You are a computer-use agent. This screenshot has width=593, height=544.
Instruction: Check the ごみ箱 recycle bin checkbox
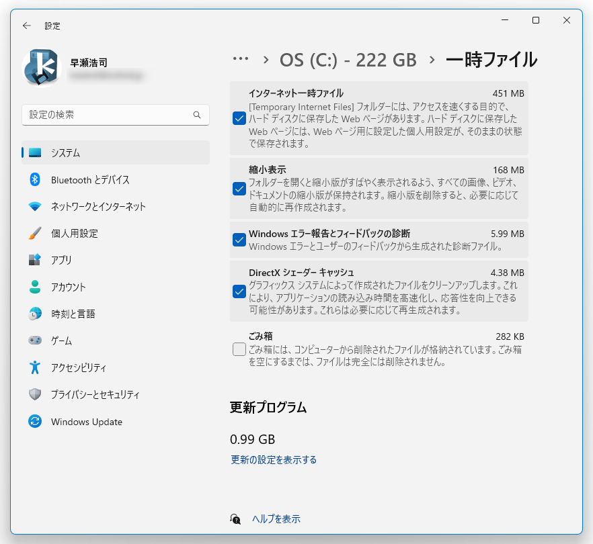239,349
